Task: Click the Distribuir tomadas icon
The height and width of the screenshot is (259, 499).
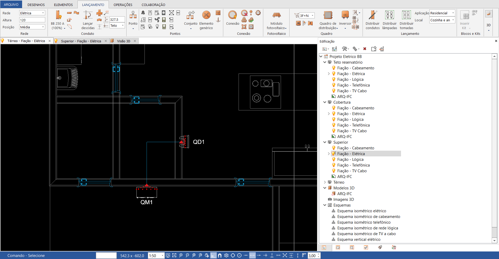Action: click(406, 20)
